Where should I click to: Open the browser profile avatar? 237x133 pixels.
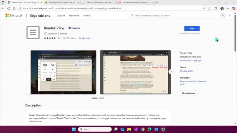tap(222, 8)
